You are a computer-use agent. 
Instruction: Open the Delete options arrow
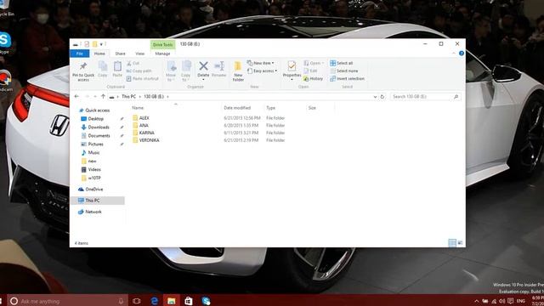[x=203, y=80]
